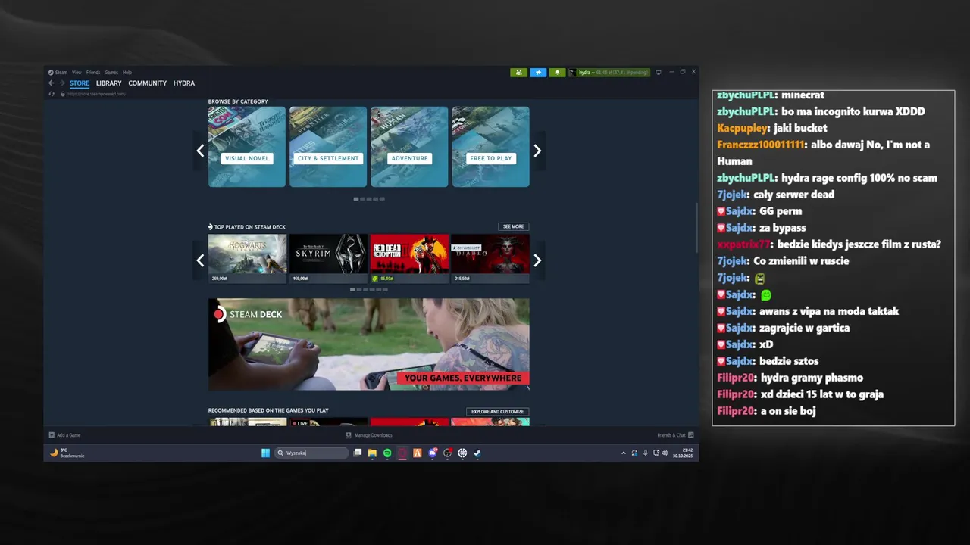
Task: Click the Steam Deck promo banner
Action: click(x=369, y=344)
